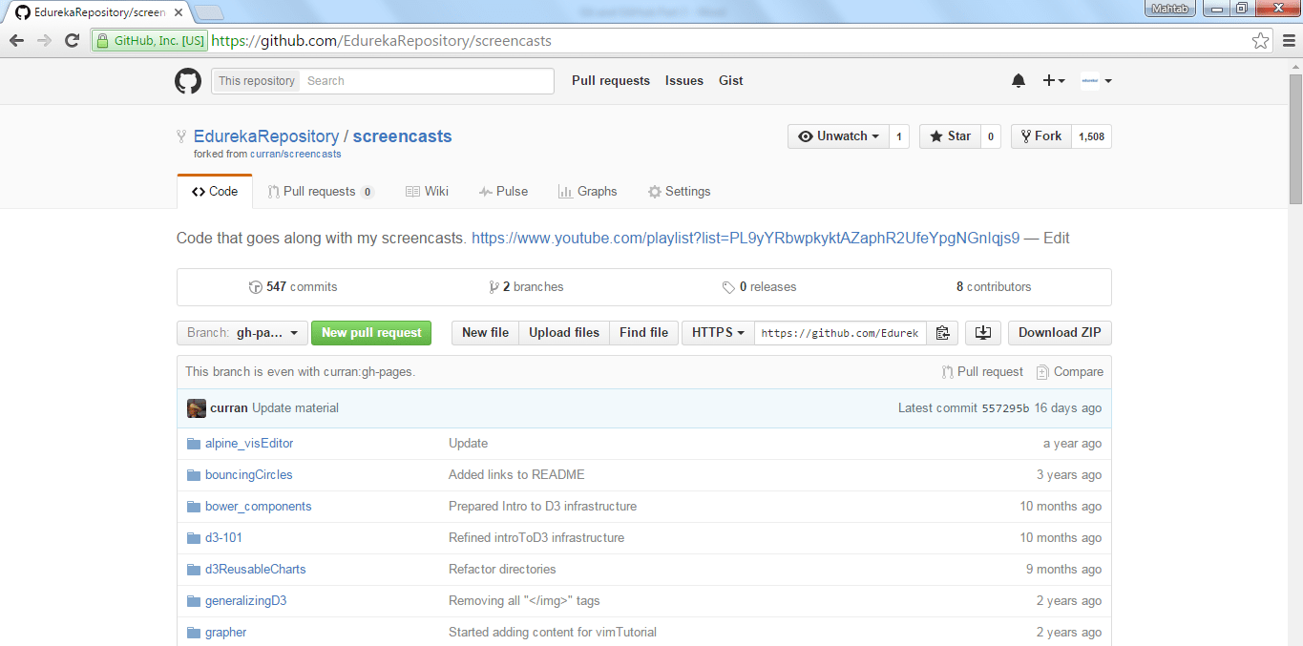Open the Graphs tab
The image size is (1303, 646).
tap(588, 192)
